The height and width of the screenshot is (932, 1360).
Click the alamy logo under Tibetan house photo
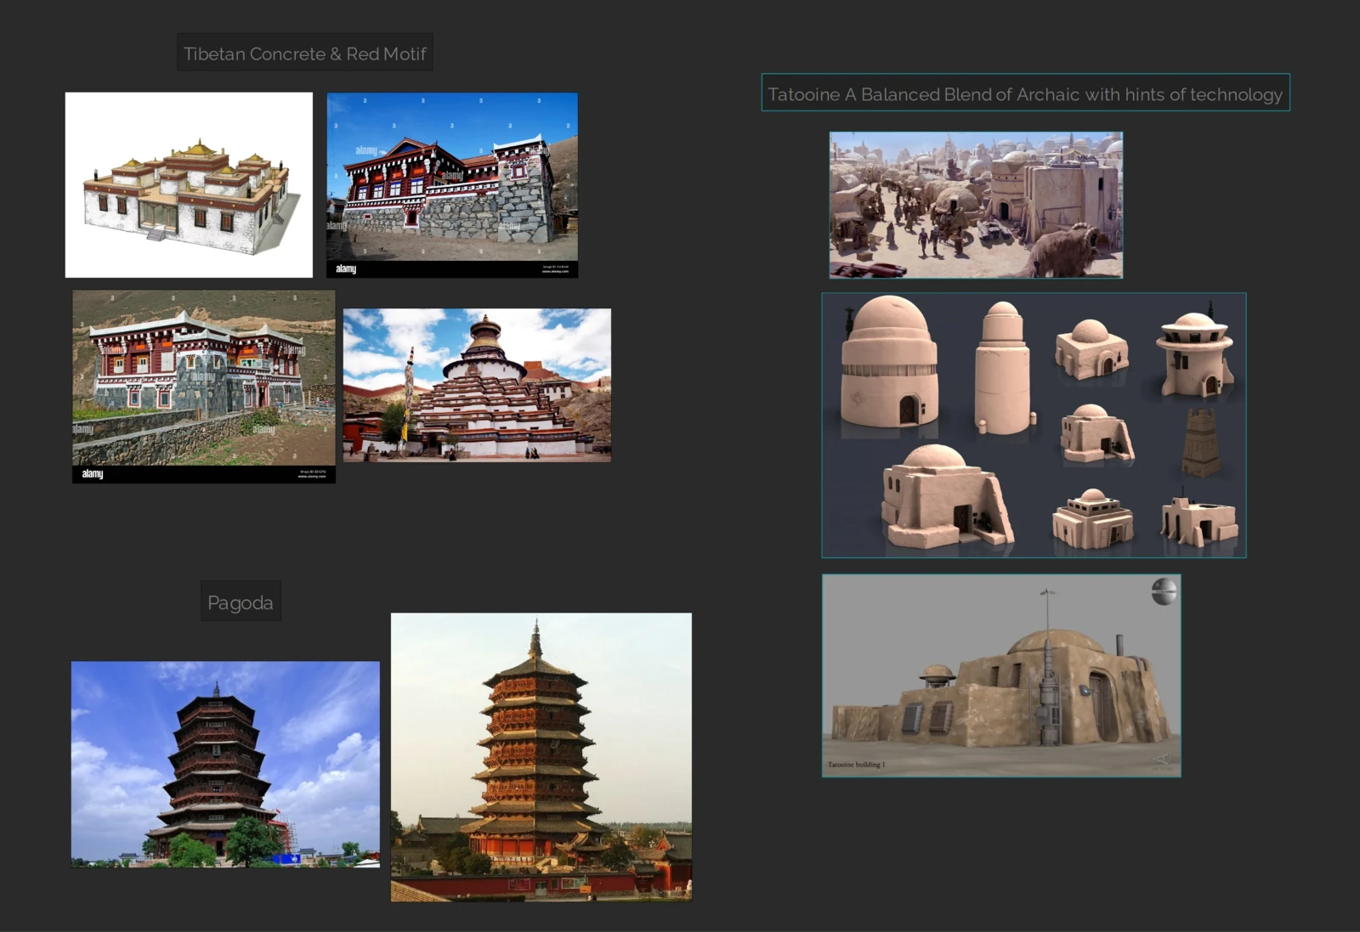(x=346, y=268)
